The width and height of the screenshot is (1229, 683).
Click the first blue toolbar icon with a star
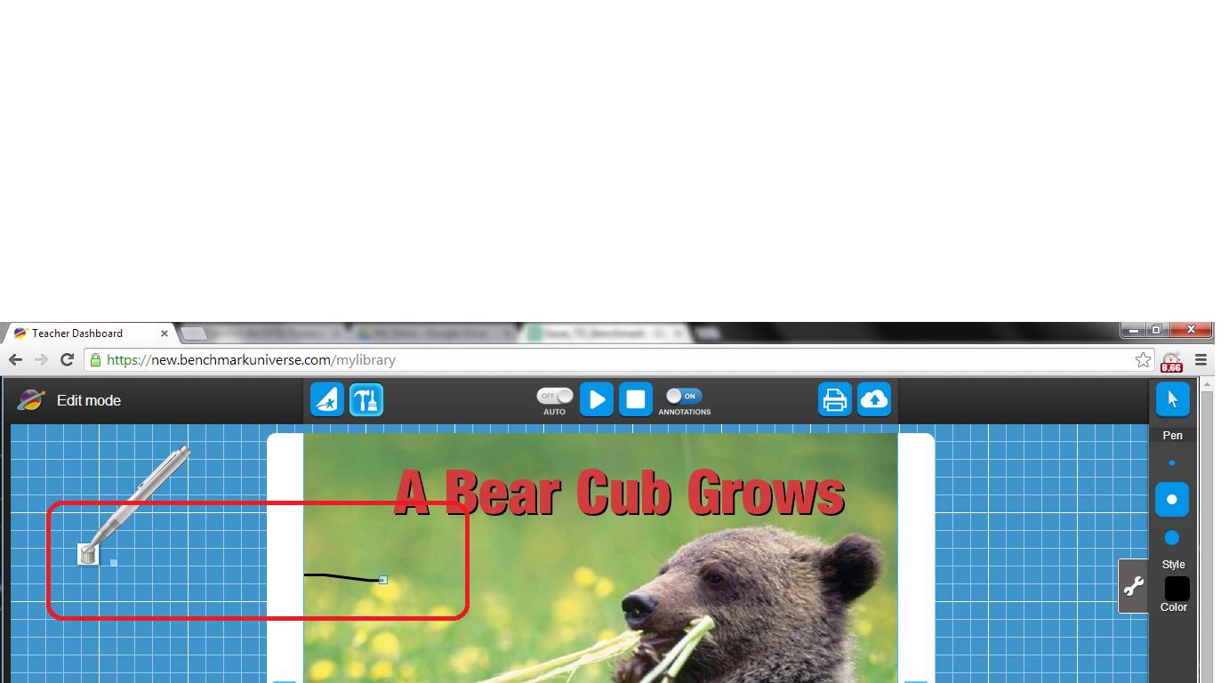tap(327, 400)
